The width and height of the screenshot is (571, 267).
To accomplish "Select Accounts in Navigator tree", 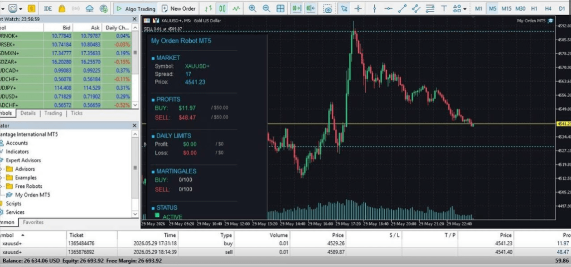I will point(17,143).
